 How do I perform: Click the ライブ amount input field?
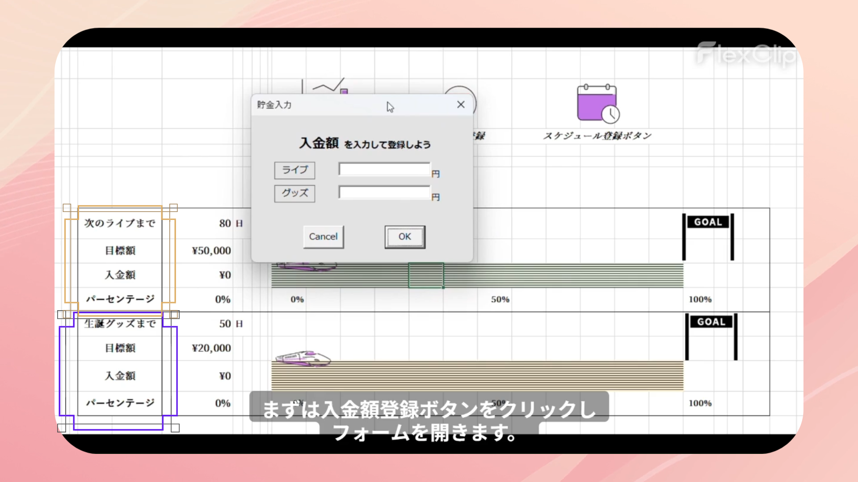(x=384, y=170)
